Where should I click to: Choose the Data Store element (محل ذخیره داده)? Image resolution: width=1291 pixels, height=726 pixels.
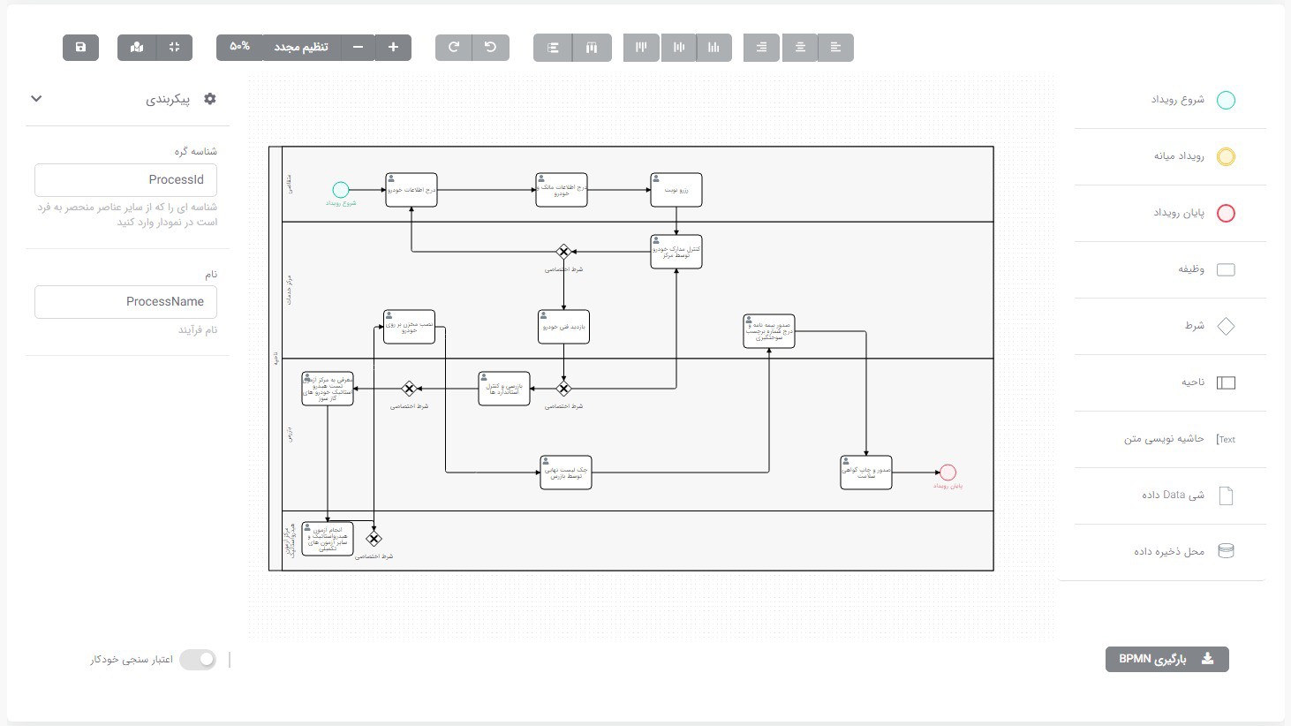[1226, 551]
